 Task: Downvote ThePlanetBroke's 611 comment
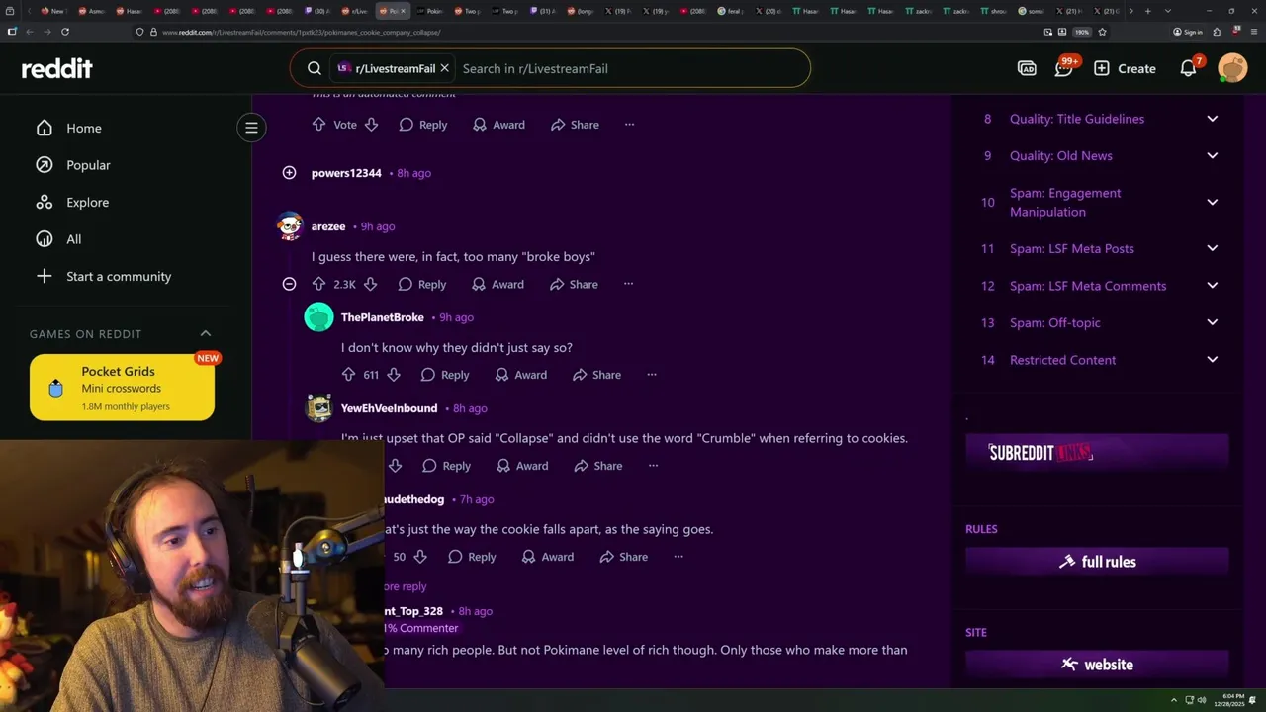click(394, 375)
